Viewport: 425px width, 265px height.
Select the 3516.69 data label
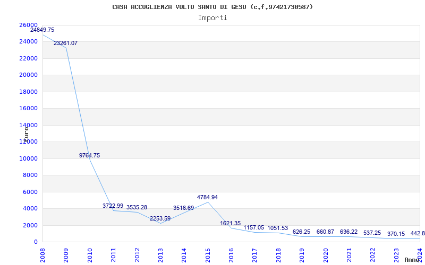point(183,208)
